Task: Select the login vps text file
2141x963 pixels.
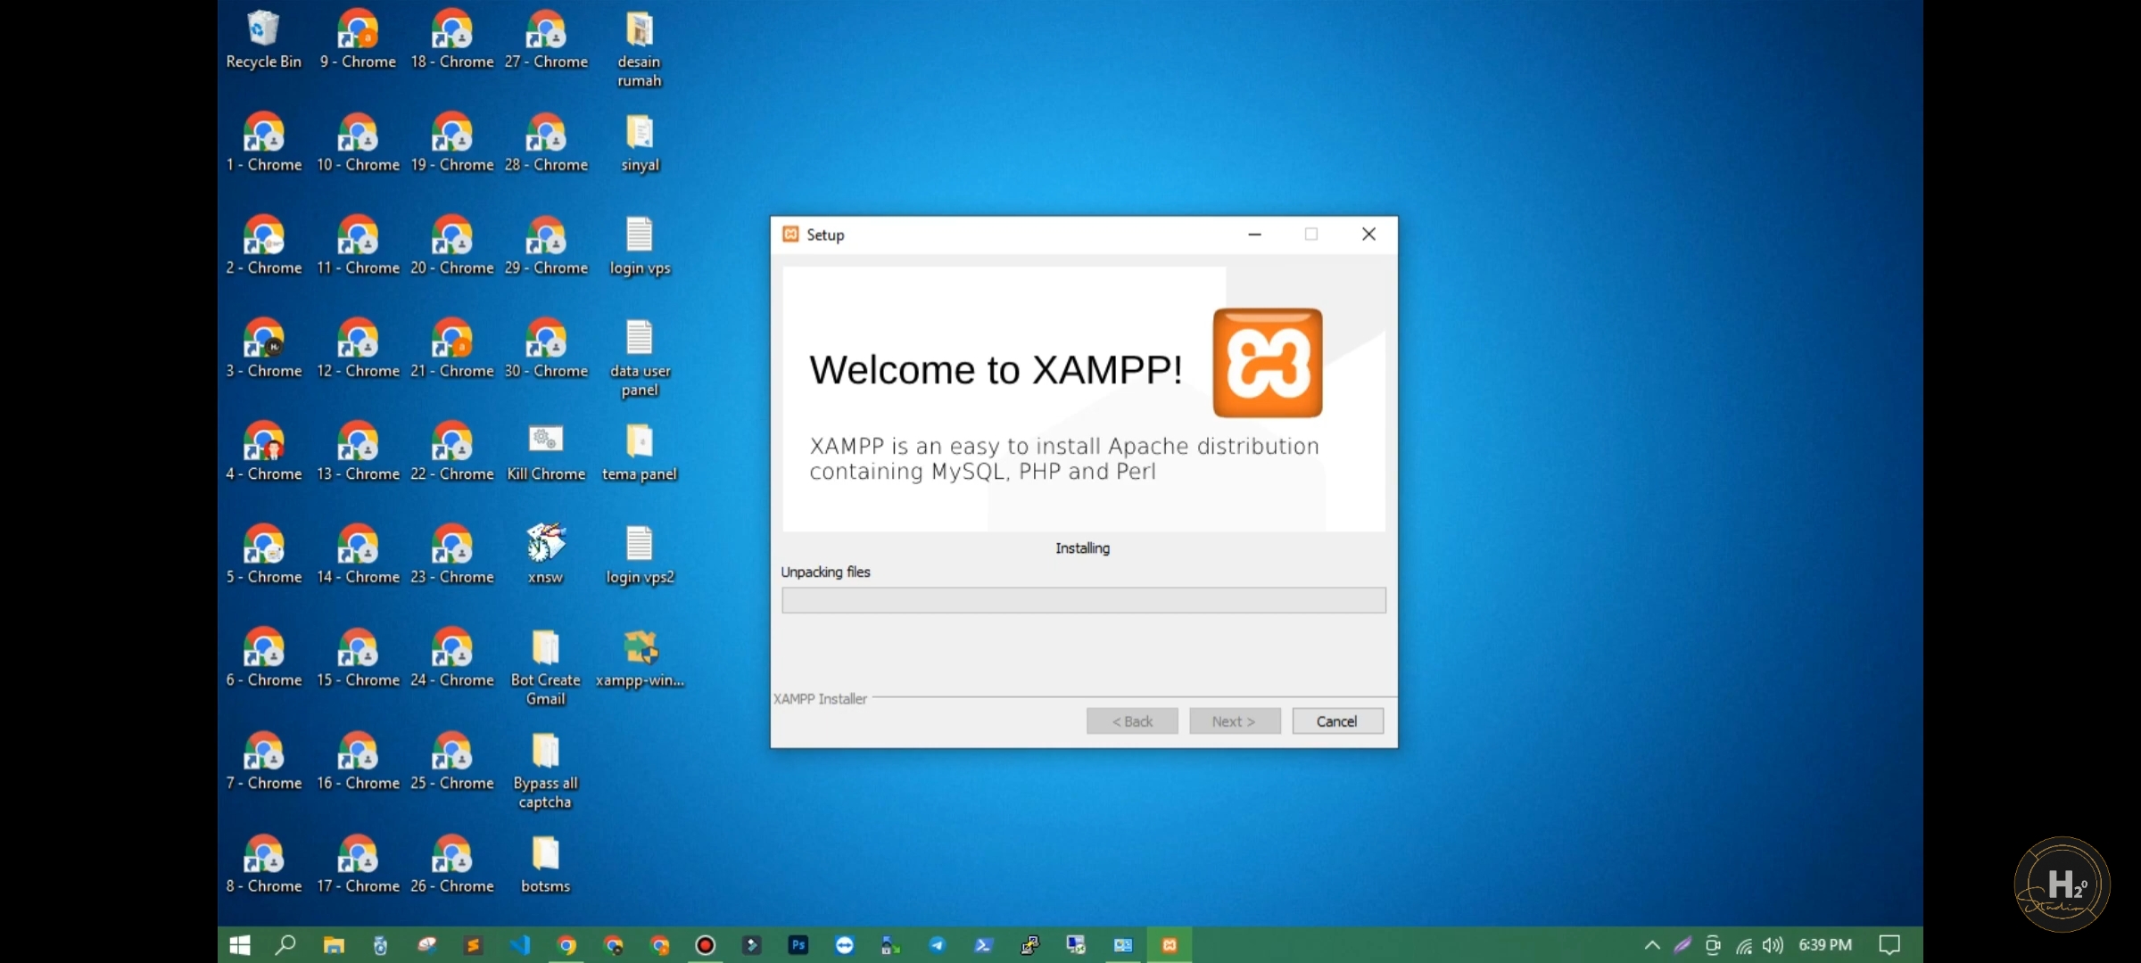Action: click(640, 246)
